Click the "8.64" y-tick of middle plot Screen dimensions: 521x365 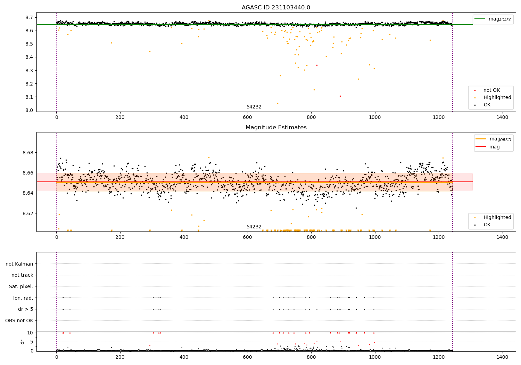pyautogui.click(x=28, y=193)
